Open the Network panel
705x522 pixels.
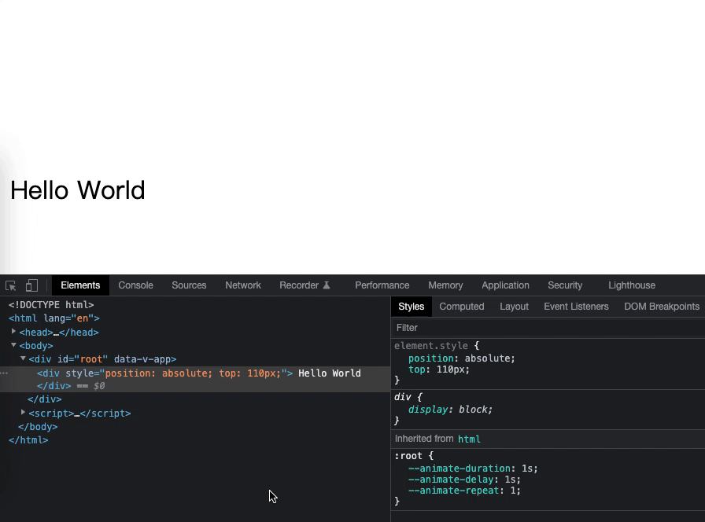click(242, 285)
